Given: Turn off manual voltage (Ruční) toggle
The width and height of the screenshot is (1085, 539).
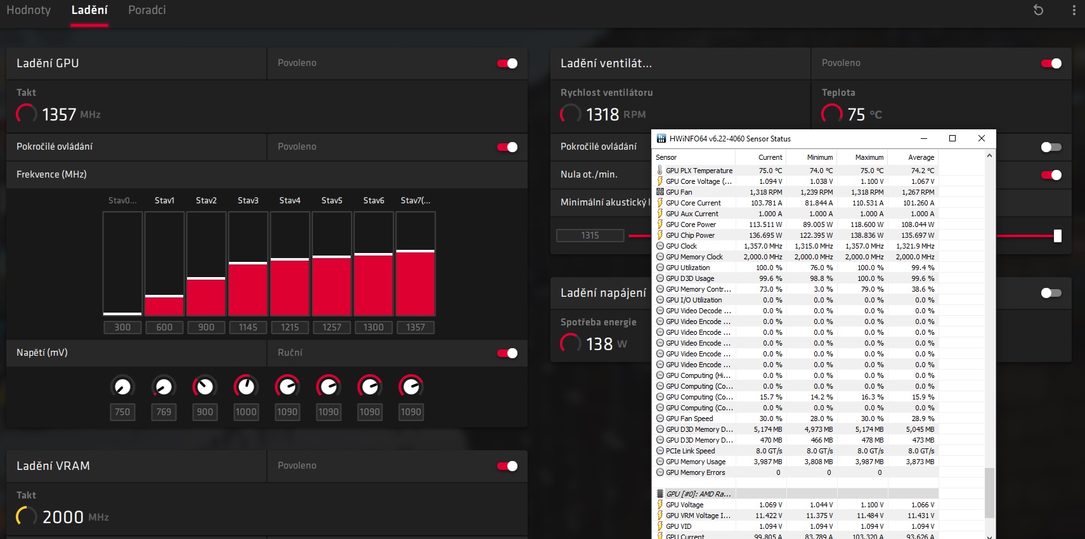Looking at the screenshot, I should pos(507,353).
